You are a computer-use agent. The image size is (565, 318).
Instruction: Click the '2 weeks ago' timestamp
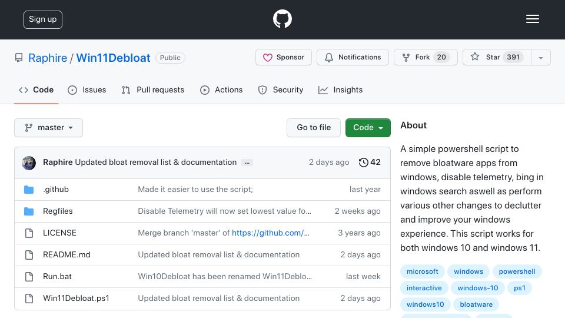point(357,211)
